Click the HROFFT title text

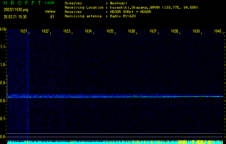pyautogui.click(x=21, y=3)
